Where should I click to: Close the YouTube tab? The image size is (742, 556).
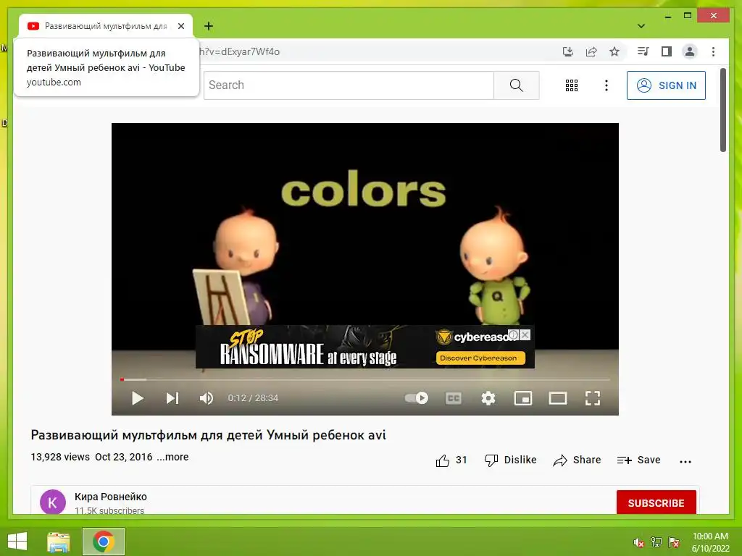[x=181, y=26]
